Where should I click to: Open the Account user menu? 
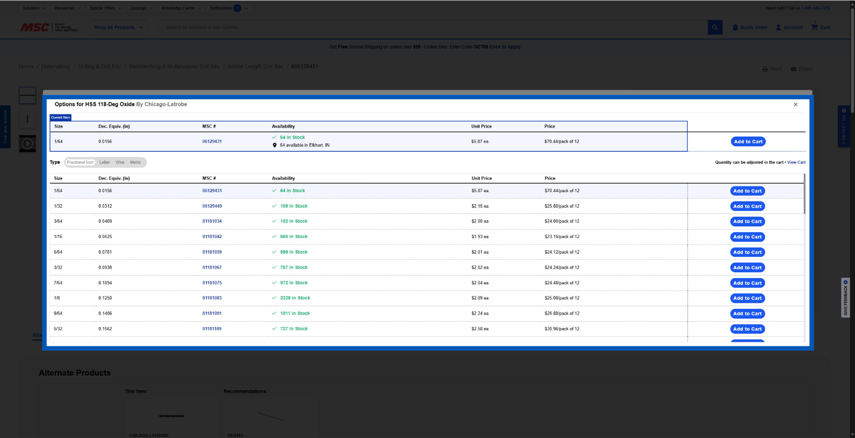(789, 27)
